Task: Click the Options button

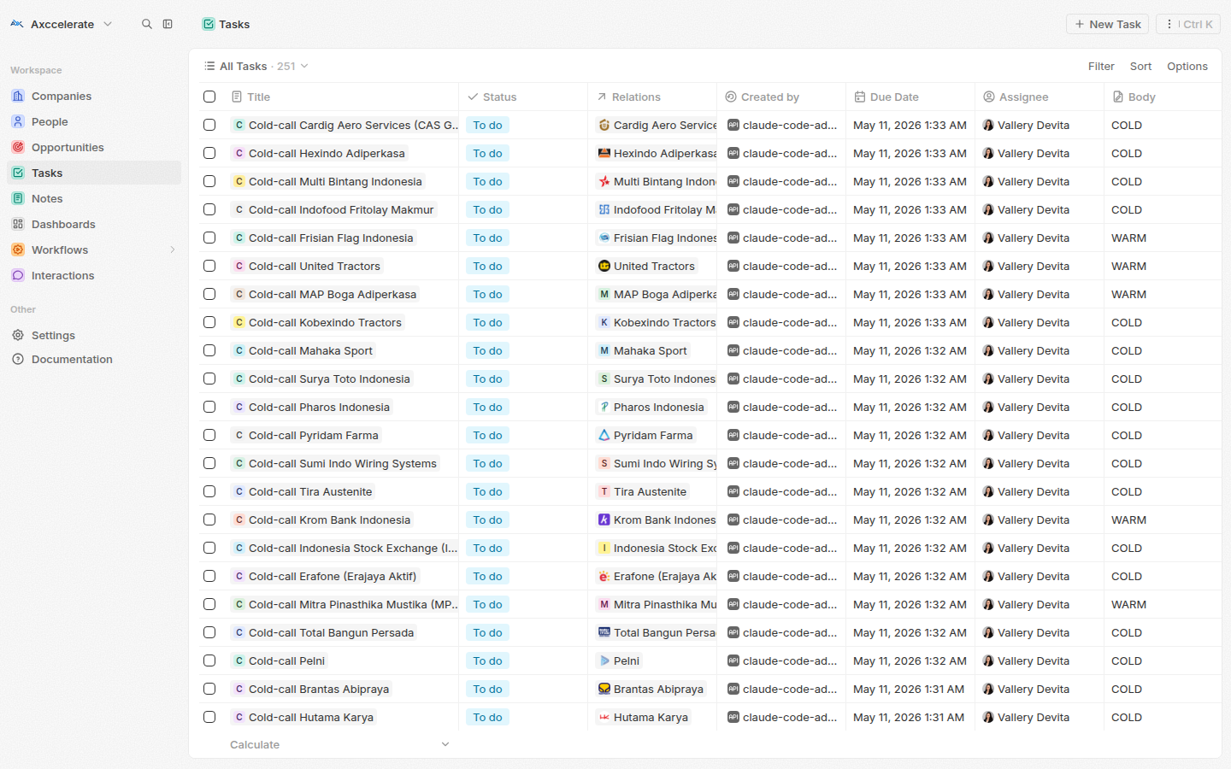Action: coord(1187,66)
